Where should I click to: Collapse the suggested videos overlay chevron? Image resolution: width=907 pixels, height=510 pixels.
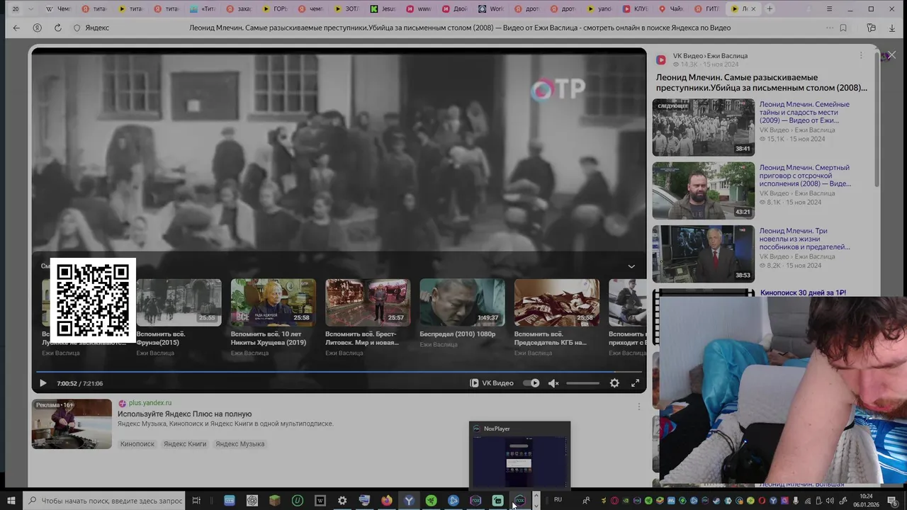tap(631, 266)
